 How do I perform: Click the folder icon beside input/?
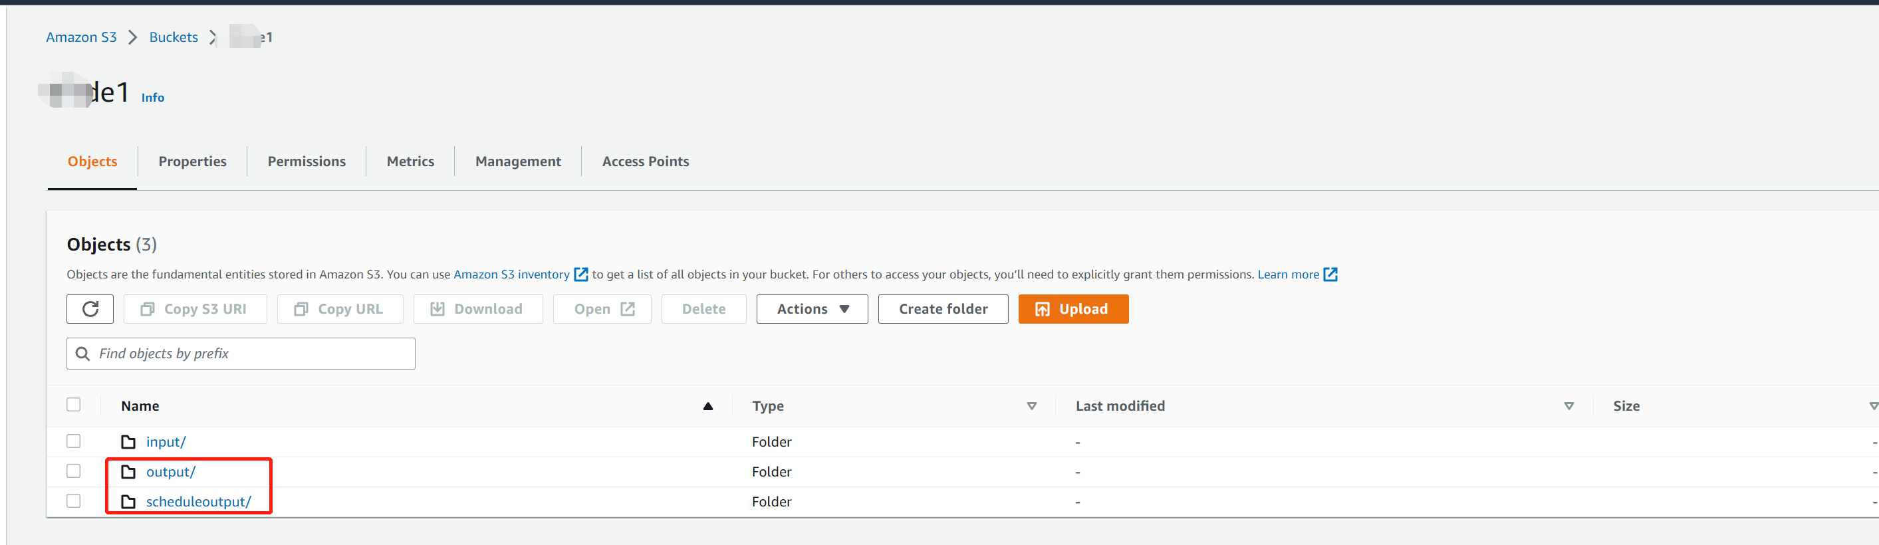[x=128, y=441]
